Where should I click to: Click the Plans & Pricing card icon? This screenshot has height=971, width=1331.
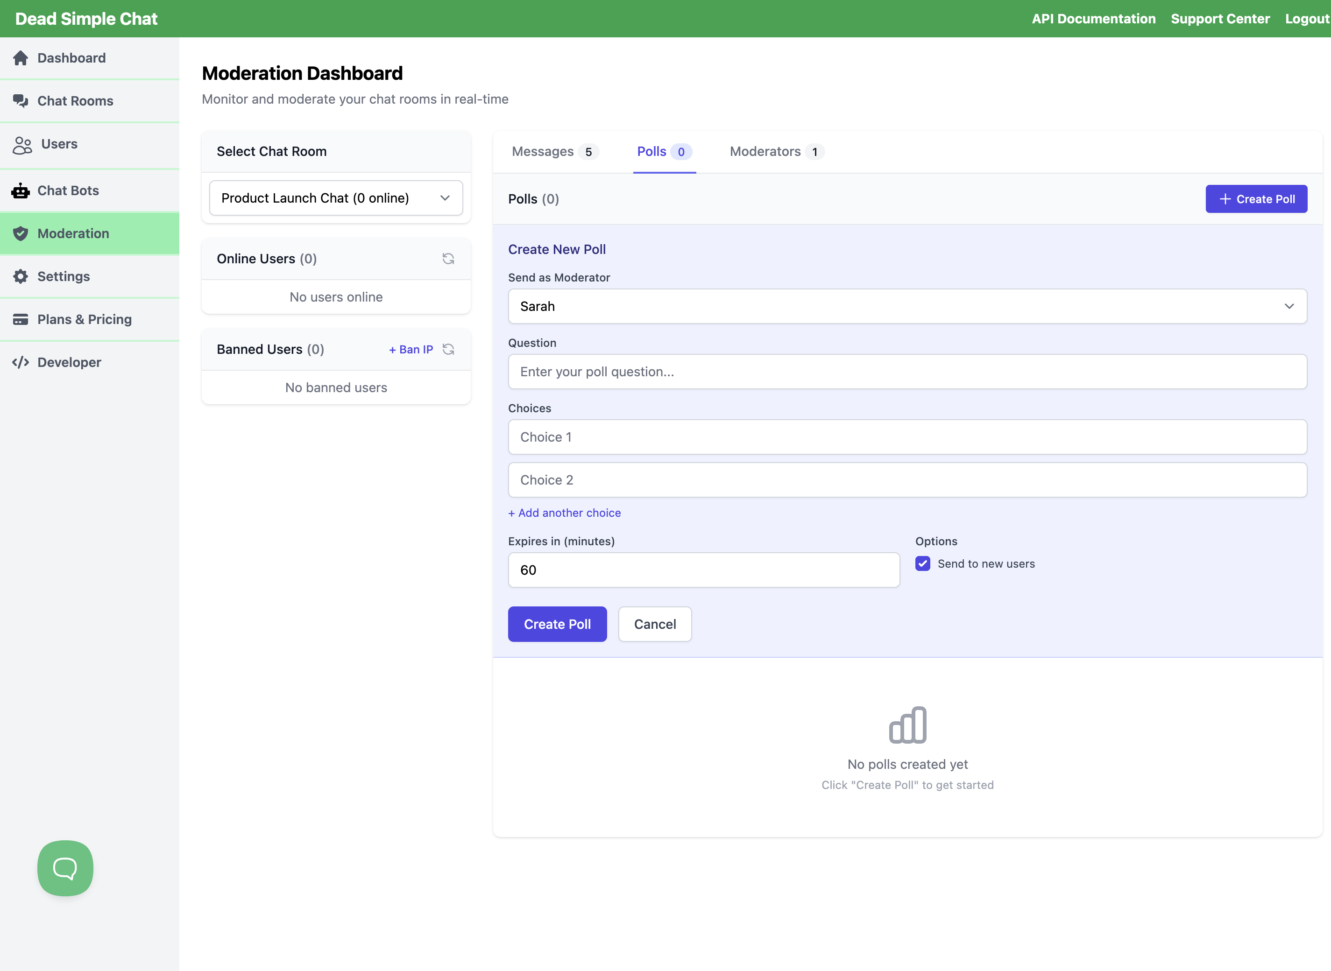(x=21, y=319)
